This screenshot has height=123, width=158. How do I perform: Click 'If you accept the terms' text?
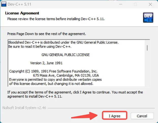[x=75, y=94]
